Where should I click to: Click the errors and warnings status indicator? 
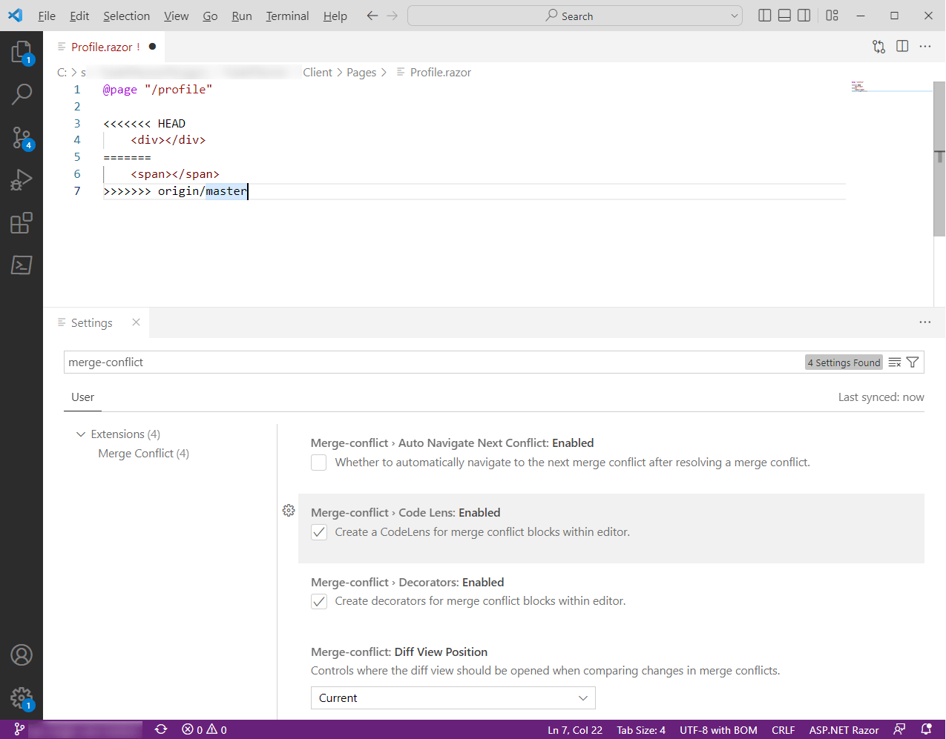[x=203, y=729]
